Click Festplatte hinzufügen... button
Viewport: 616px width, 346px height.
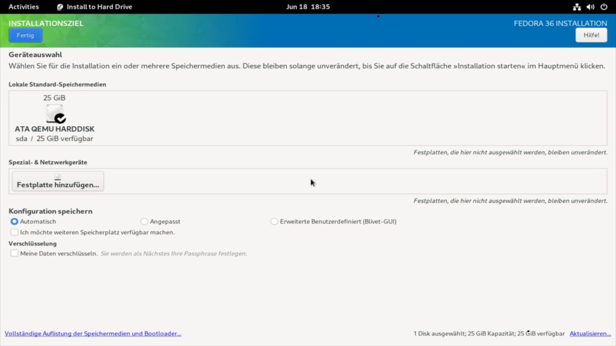click(58, 181)
